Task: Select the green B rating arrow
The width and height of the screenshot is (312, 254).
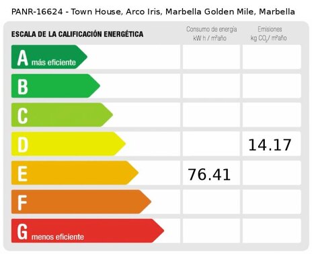Action: coord(56,86)
